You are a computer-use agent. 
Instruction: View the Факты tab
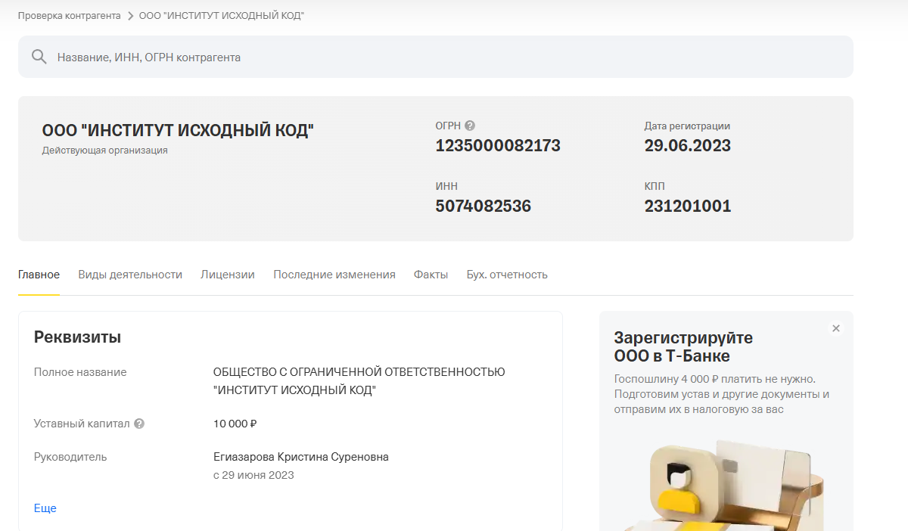click(431, 275)
